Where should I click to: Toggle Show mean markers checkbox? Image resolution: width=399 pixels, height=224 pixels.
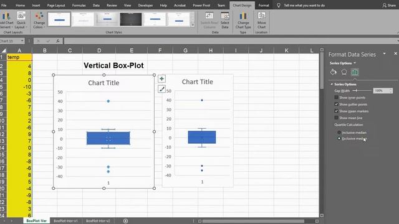point(336,111)
